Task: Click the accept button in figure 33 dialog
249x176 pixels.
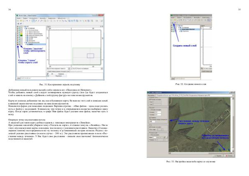Action: tap(219, 156)
